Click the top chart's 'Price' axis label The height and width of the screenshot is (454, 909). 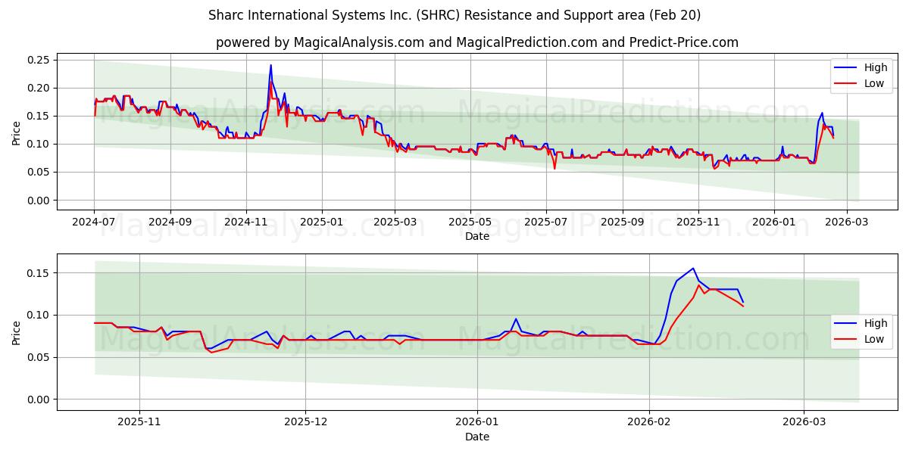[17, 131]
